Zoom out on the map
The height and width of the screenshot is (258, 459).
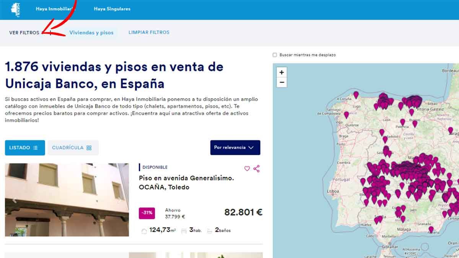pos(282,82)
